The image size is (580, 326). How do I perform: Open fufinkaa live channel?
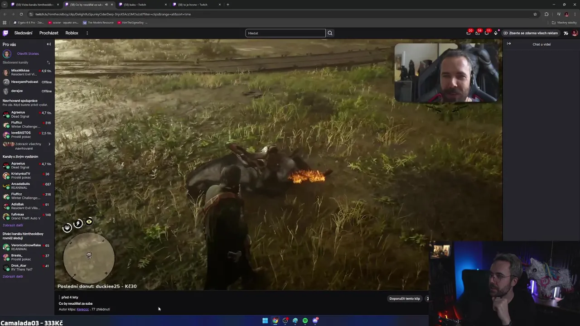click(x=27, y=216)
